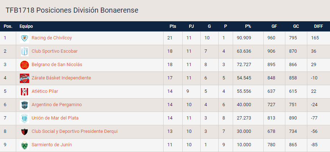Click the Sarmiento de Junín logo

(x=24, y=145)
